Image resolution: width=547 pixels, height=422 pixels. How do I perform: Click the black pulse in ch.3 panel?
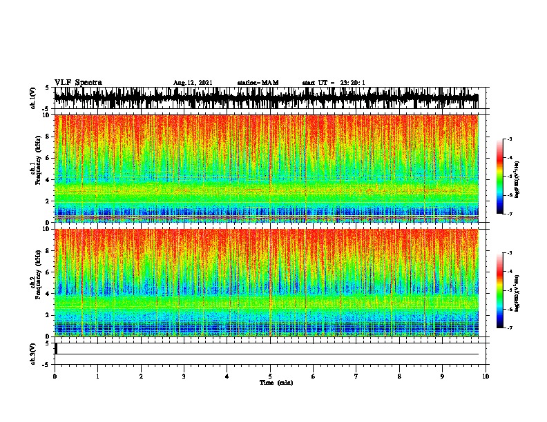tap(56, 348)
